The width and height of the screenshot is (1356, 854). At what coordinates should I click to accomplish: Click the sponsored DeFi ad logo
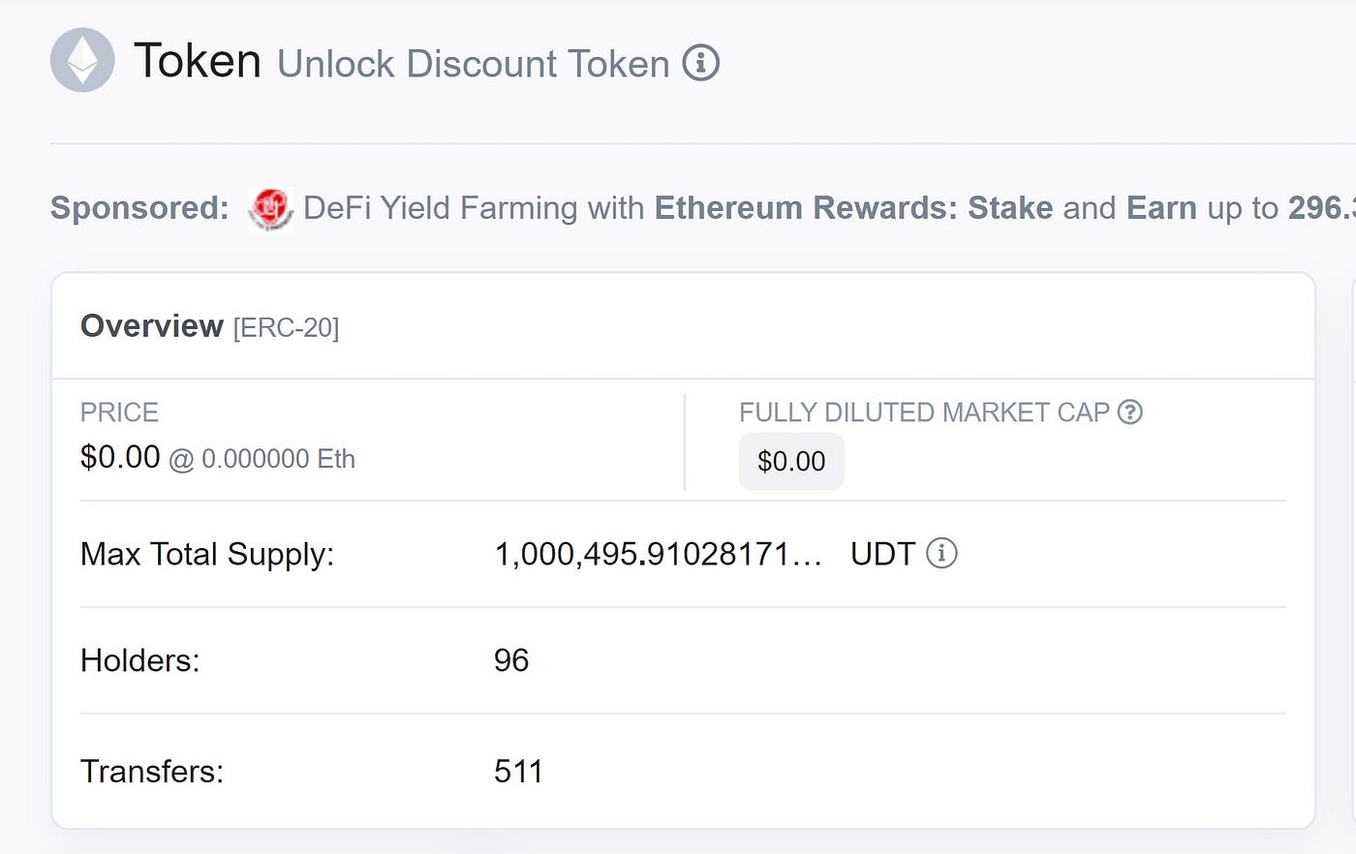[x=270, y=208]
